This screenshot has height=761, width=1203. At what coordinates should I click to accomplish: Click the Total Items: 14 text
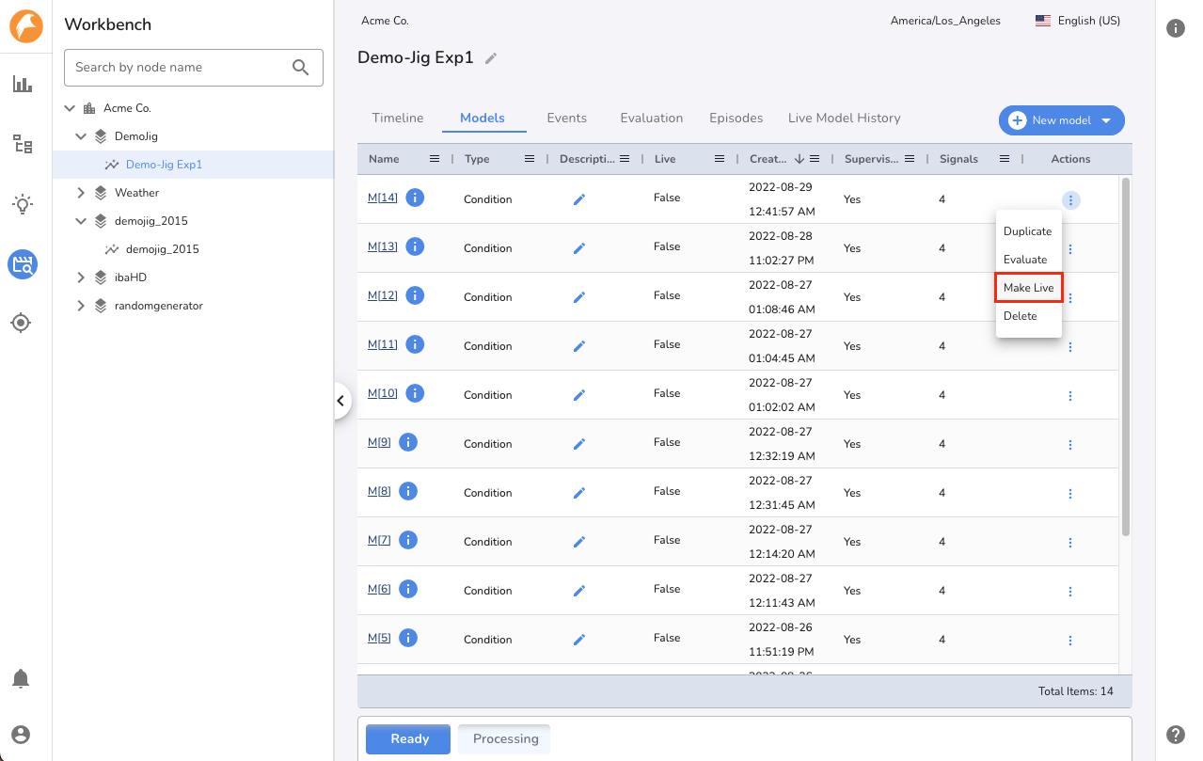tap(1075, 691)
